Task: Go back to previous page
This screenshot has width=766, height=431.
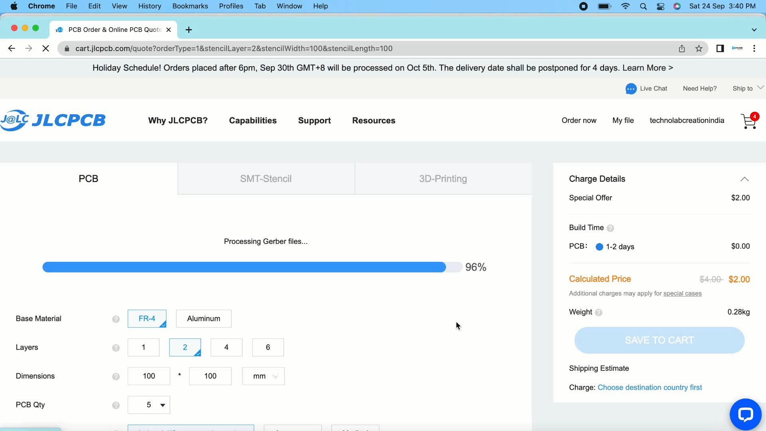Action: click(x=12, y=49)
